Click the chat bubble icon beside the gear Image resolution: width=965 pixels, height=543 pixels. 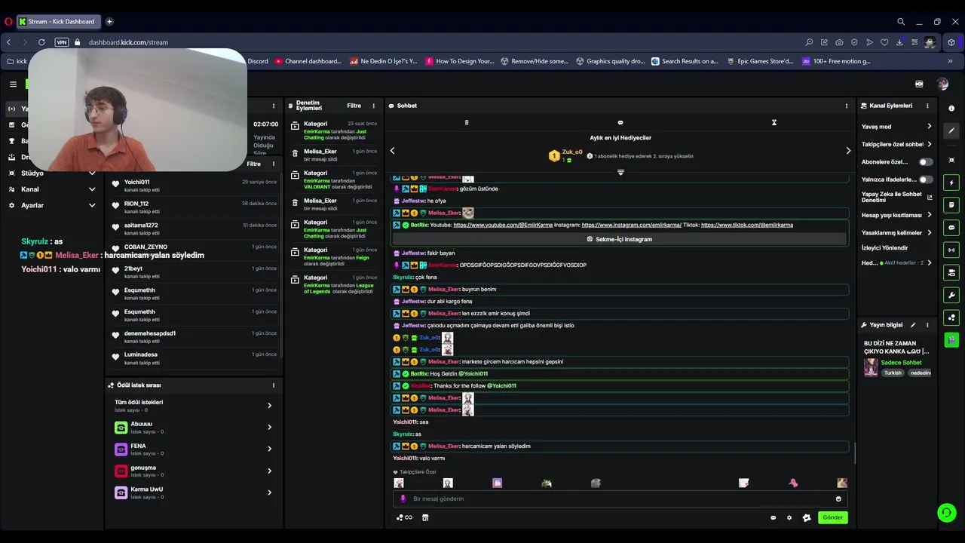coord(773,517)
